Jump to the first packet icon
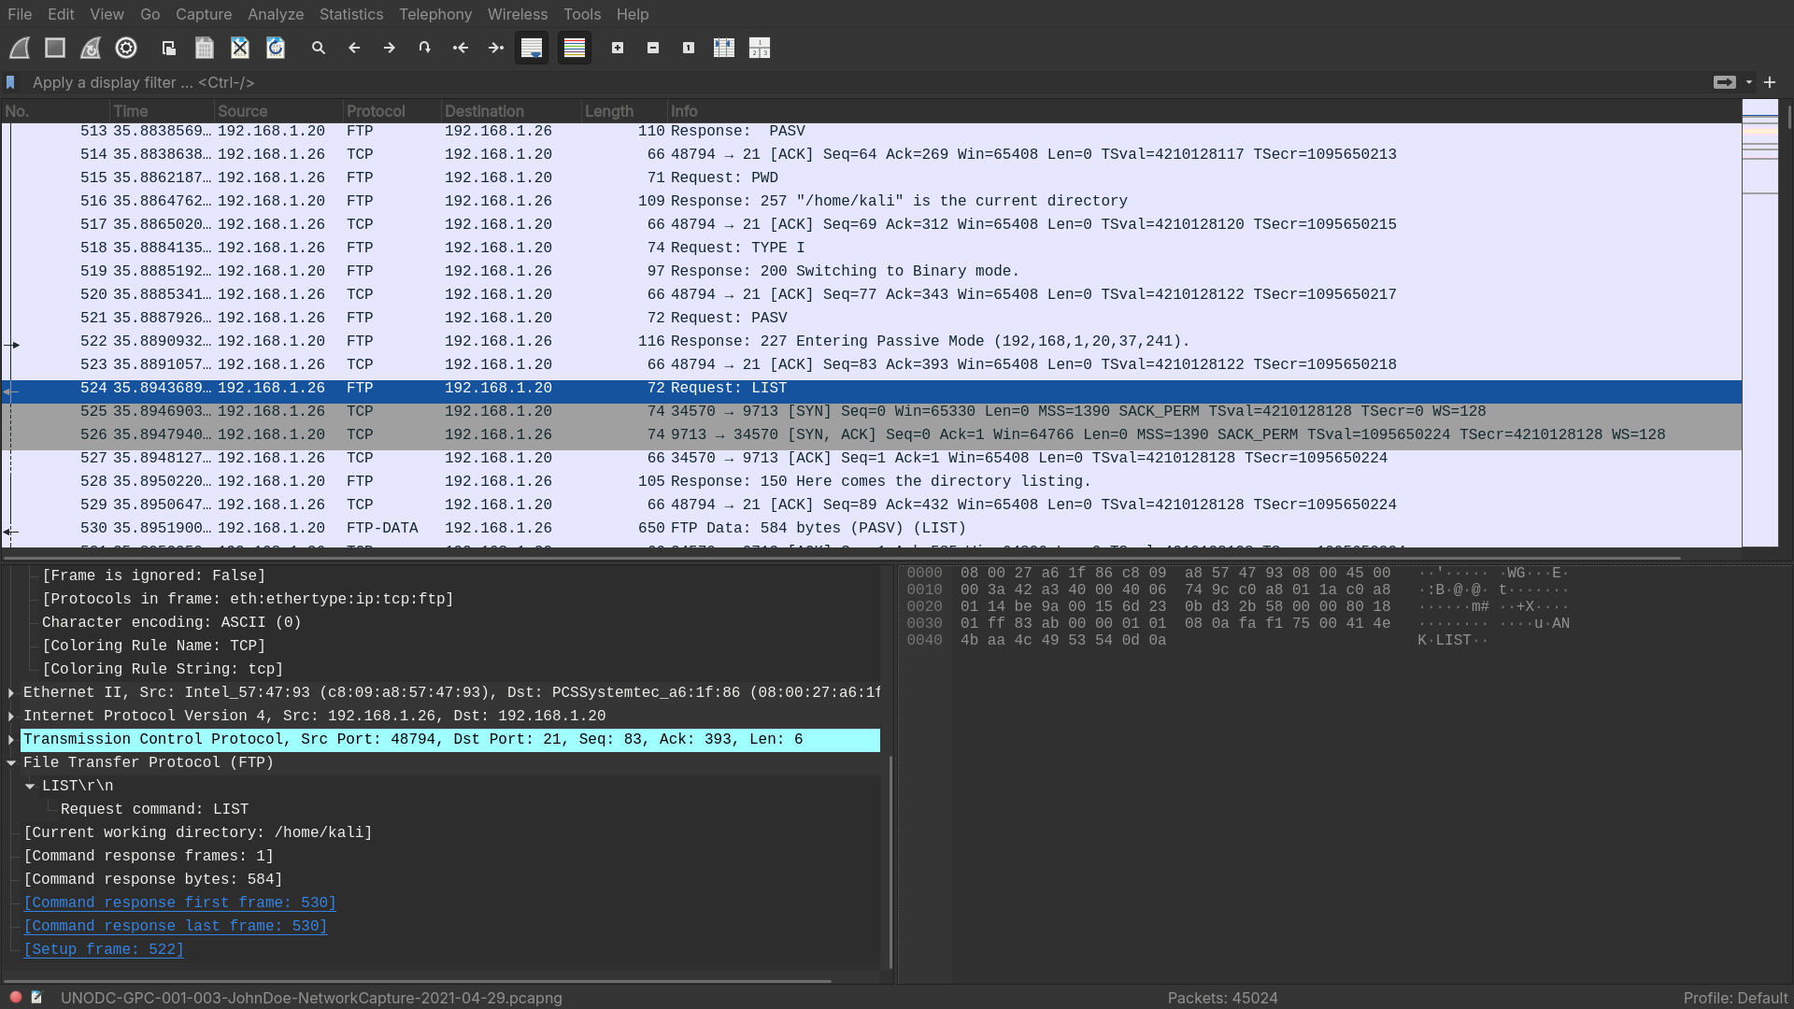The width and height of the screenshot is (1794, 1009). coord(461,48)
